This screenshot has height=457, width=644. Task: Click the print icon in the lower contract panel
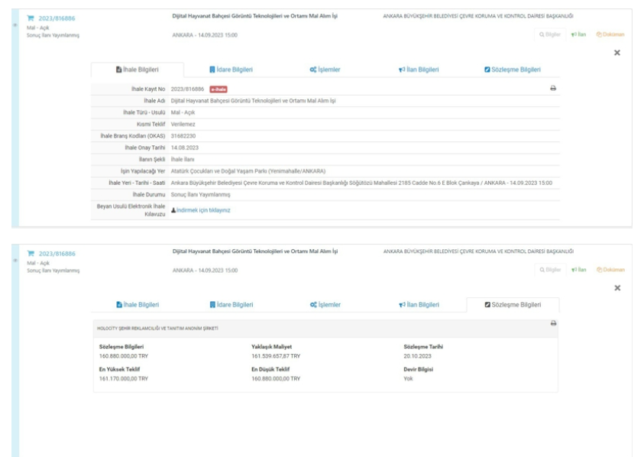(x=553, y=323)
